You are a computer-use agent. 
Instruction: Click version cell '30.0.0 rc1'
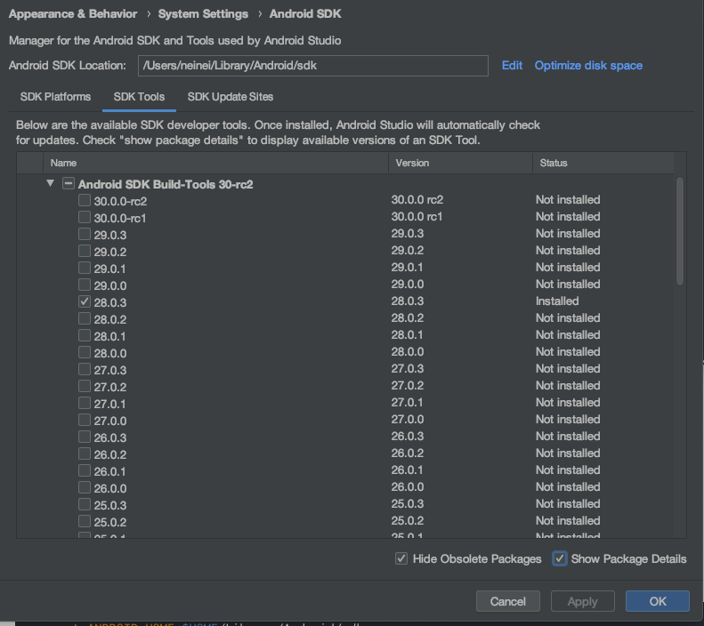(x=417, y=217)
